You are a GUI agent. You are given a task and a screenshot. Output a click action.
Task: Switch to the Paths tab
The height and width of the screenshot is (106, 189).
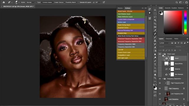click(176, 39)
